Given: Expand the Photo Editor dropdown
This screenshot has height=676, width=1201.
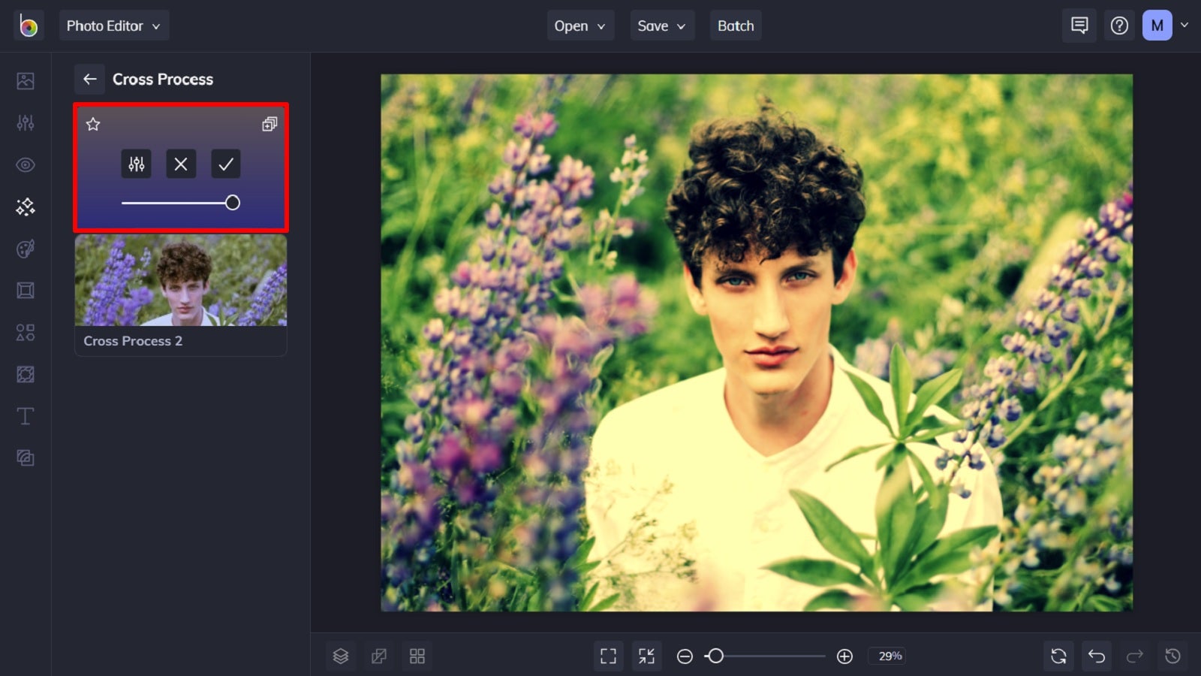Looking at the screenshot, I should [x=114, y=26].
